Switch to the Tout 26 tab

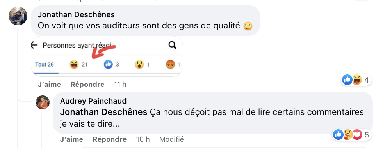[45, 65]
